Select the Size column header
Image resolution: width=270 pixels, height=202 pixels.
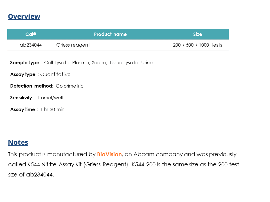197,34
